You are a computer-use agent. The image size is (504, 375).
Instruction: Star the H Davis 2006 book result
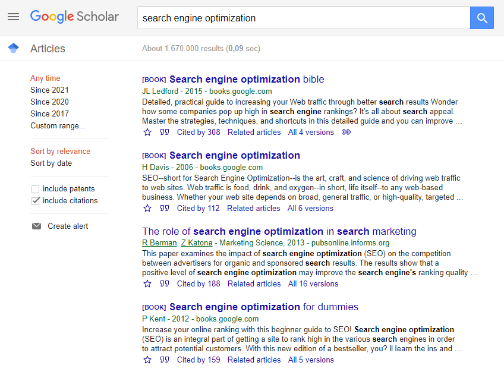tap(148, 209)
